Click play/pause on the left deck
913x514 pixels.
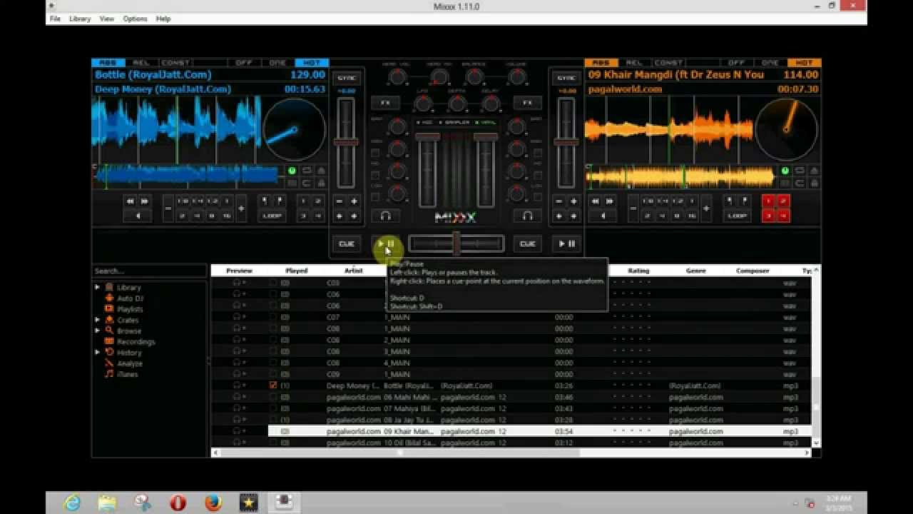click(386, 243)
